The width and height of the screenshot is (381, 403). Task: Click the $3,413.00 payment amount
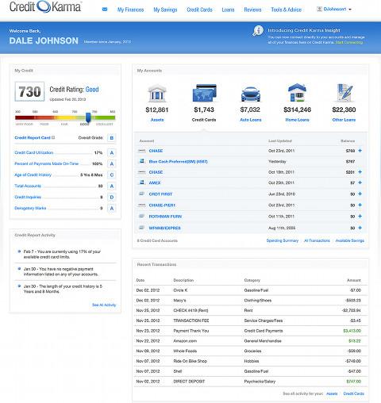point(352,331)
